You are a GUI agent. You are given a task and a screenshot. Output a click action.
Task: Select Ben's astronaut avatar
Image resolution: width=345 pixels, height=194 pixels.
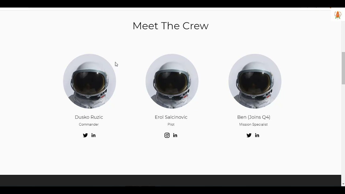pyautogui.click(x=255, y=81)
